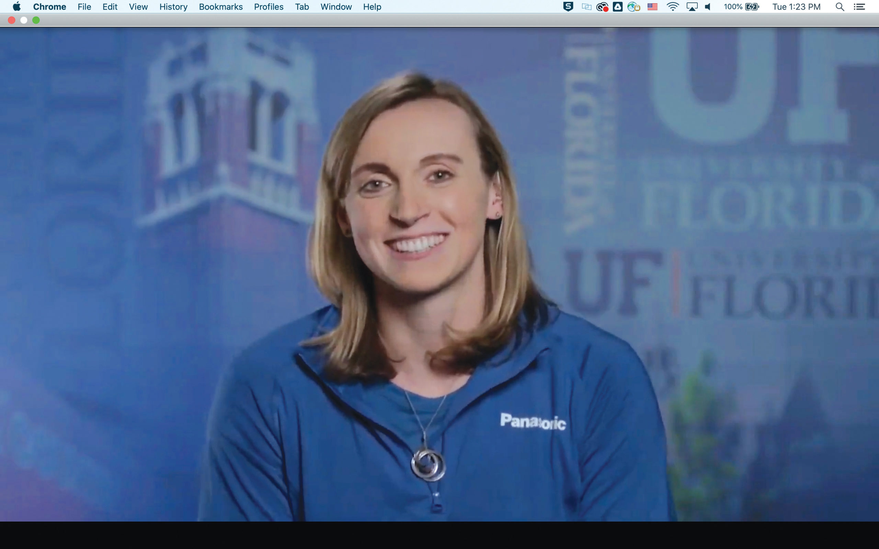This screenshot has height=549, width=879.
Task: Open the Chrome application menu
Action: pos(49,7)
